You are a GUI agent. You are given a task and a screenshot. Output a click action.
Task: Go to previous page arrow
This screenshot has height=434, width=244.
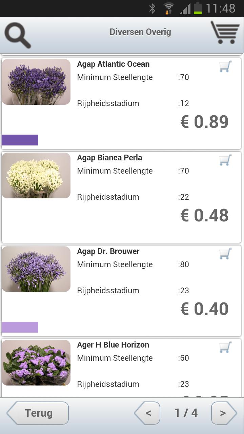click(147, 413)
